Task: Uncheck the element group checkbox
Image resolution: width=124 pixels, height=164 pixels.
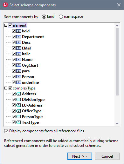Action: click(x=10, y=25)
